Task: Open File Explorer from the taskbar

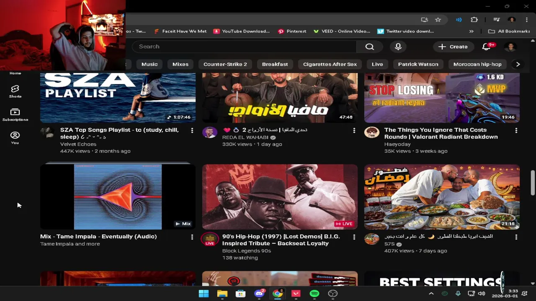Action: coord(222,293)
